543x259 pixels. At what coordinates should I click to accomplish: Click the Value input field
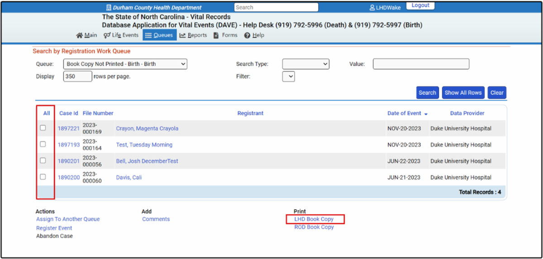pyautogui.click(x=421, y=64)
